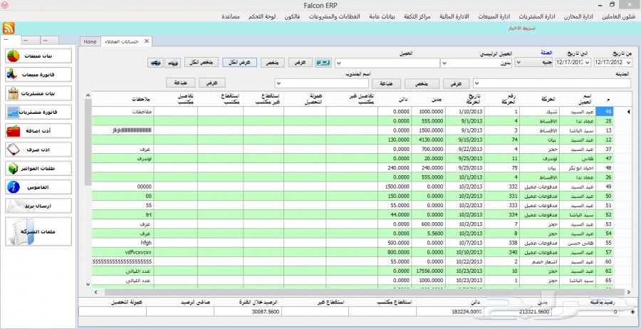Switch to the Home tab
The image size is (641, 329).
tap(90, 42)
